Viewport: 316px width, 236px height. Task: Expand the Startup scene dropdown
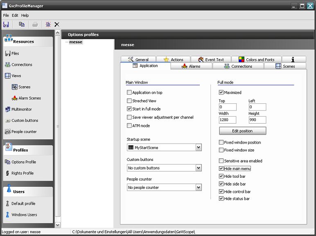coord(198,147)
